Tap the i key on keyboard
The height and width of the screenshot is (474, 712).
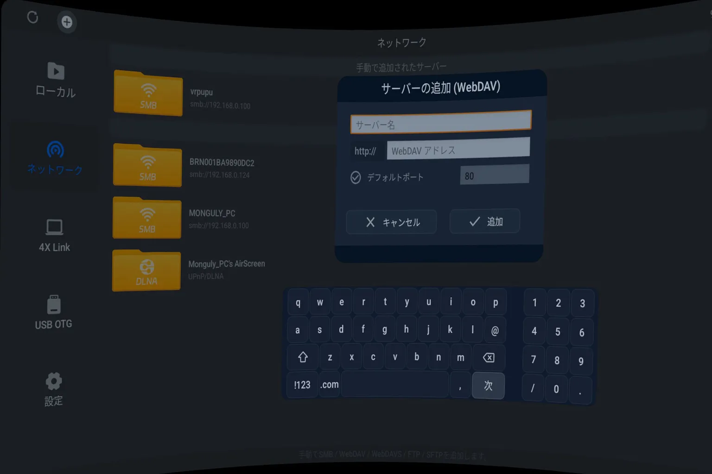451,302
